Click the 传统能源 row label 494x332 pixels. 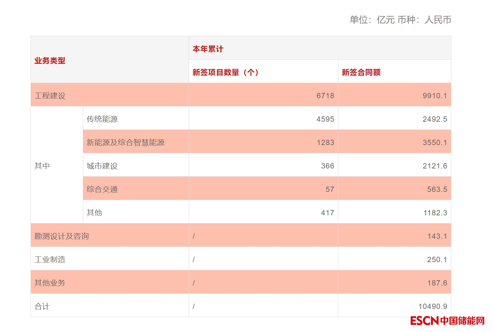[x=102, y=119]
